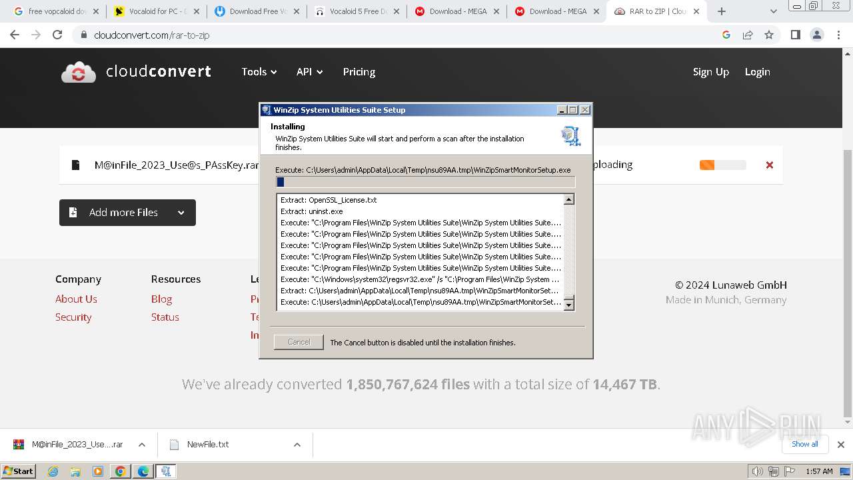The width and height of the screenshot is (853, 480).
Task: Click the orange upload progress bar
Action: tap(722, 165)
